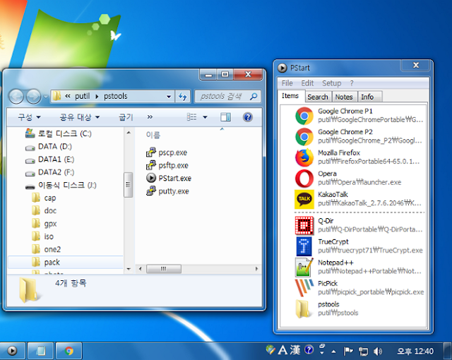This screenshot has width=452, height=360.
Task: Select the gpx folder in the tree
Action: 44,224
